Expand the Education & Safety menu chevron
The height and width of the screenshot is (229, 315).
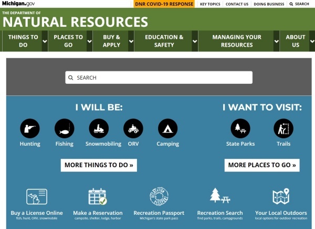pos(195,41)
